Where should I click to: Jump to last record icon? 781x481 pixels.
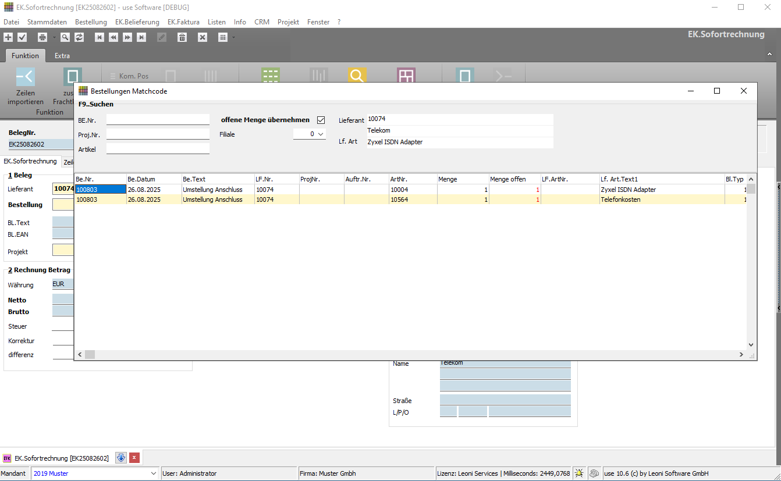click(141, 37)
